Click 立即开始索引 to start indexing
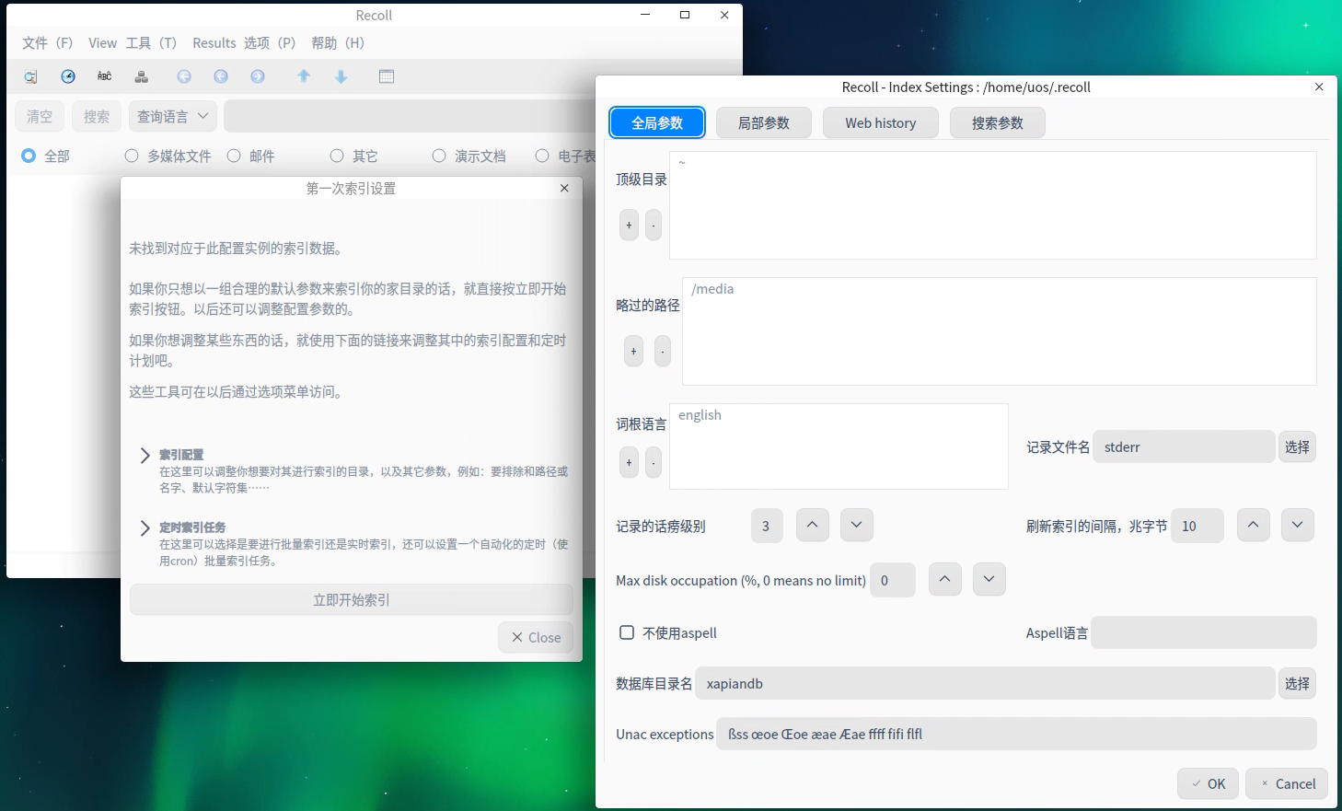Viewport: 1342px width, 811px height. 352,599
